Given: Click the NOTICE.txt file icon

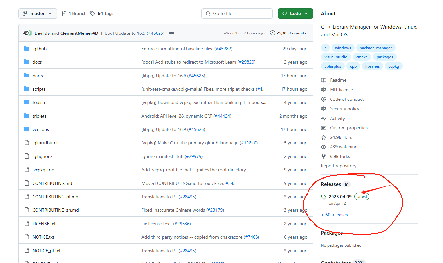Looking at the screenshot, I should (27, 237).
